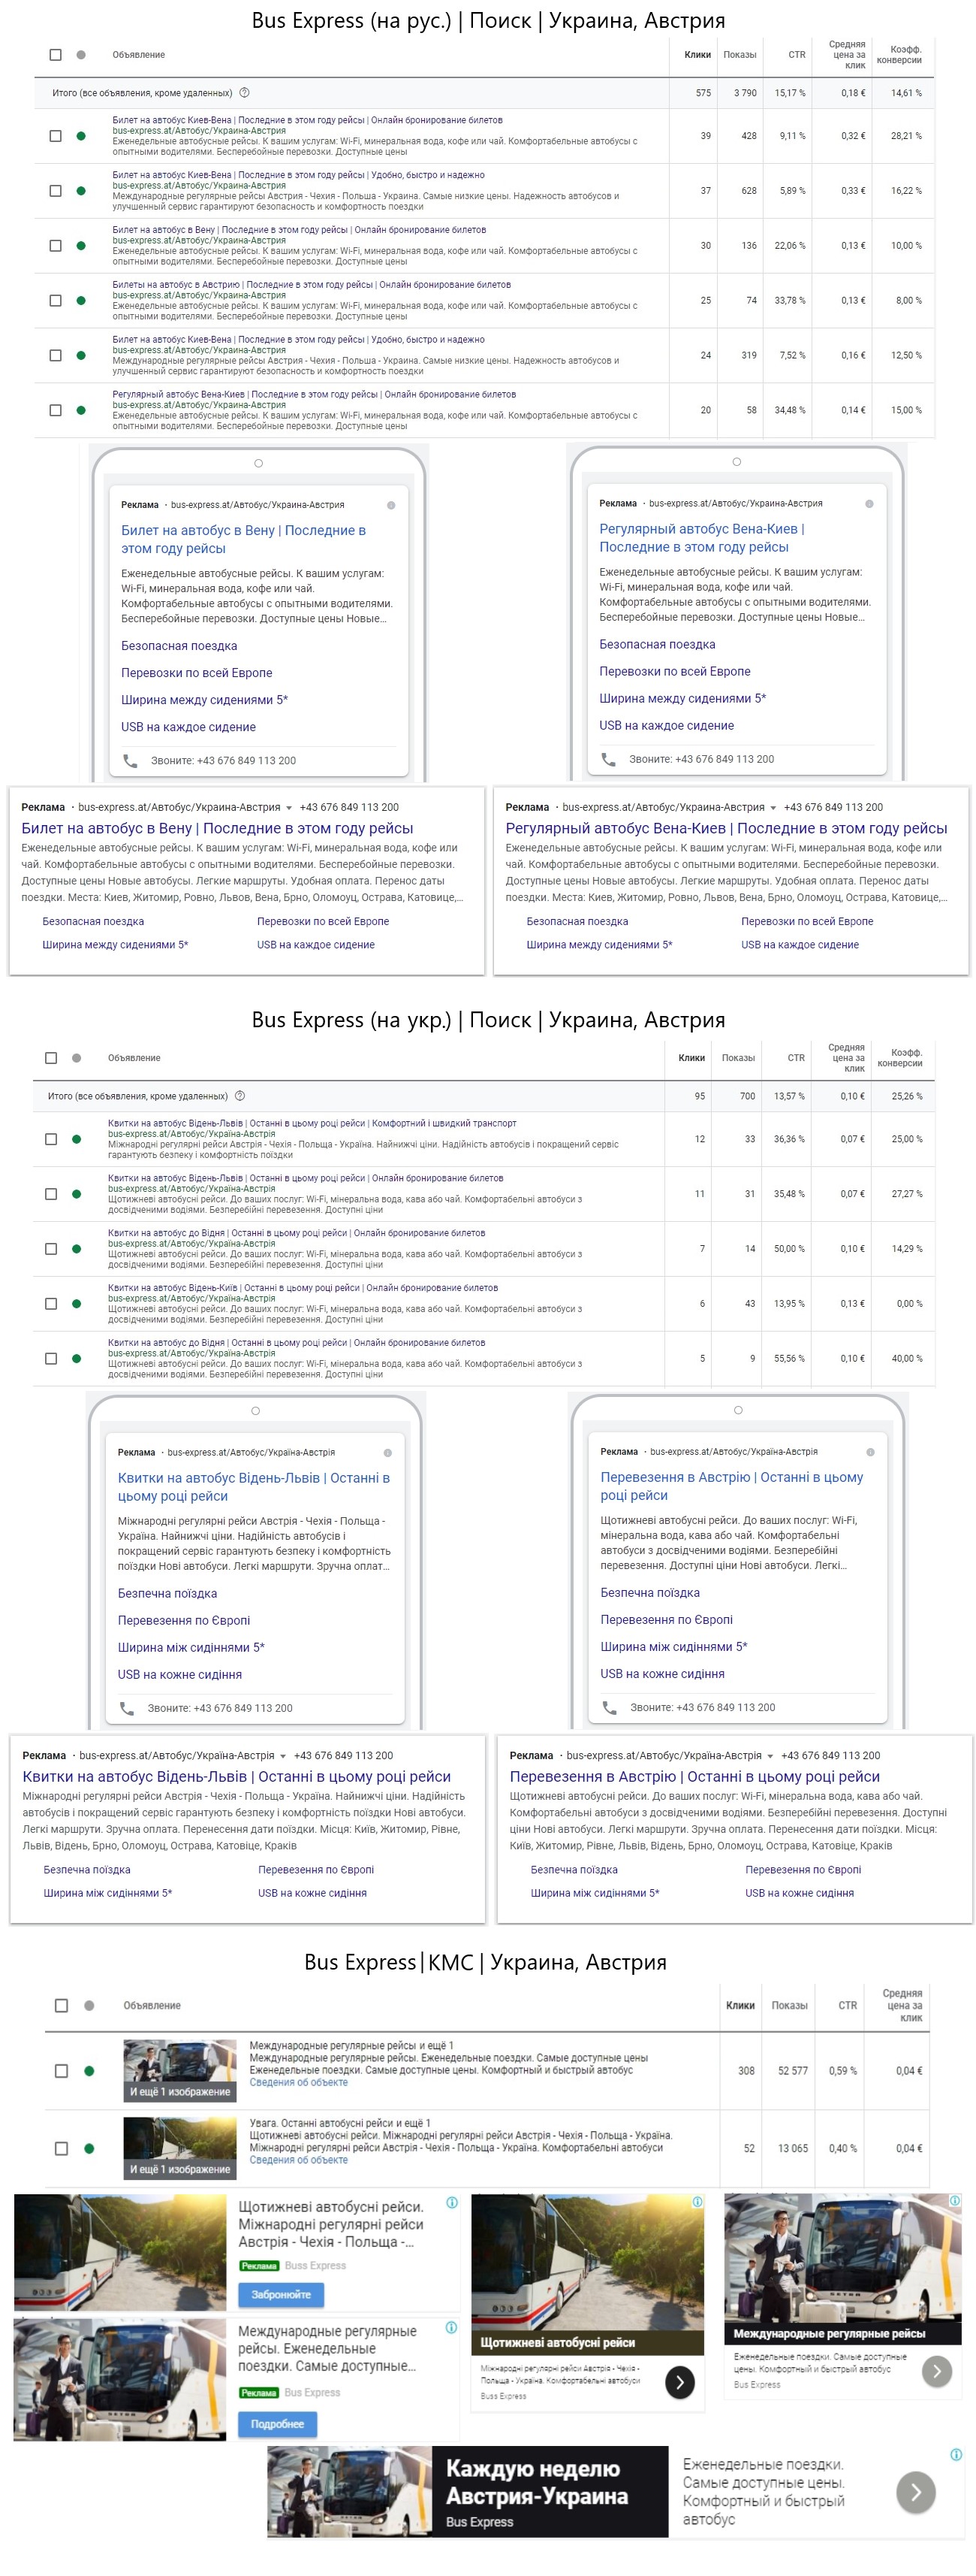Sort Ukrainian table by Показы column
The height and width of the screenshot is (2576, 976).
click(738, 1058)
